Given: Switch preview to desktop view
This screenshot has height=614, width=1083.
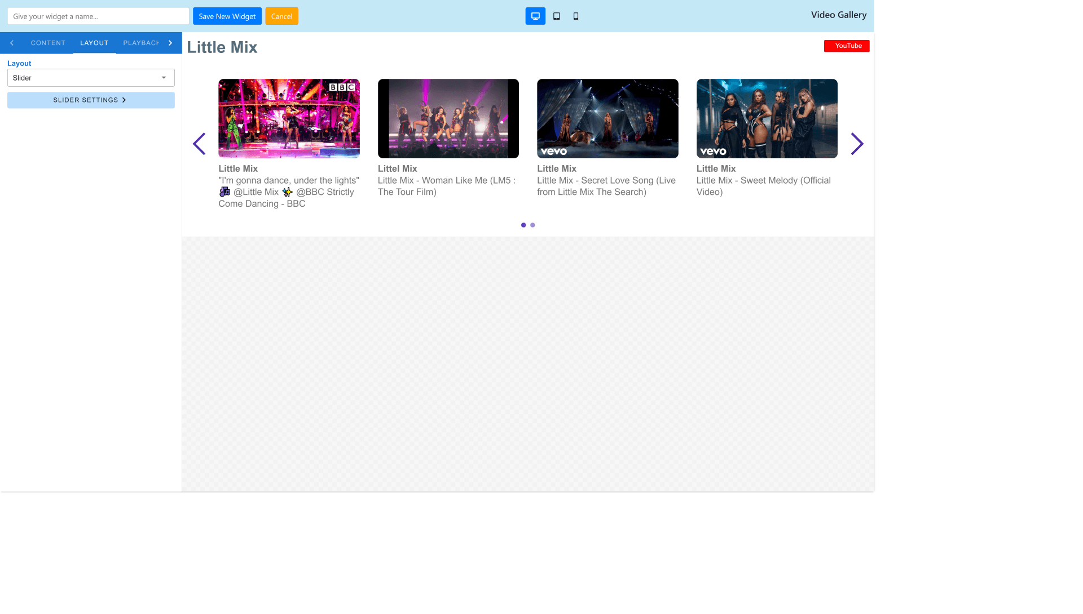Looking at the screenshot, I should point(535,16).
